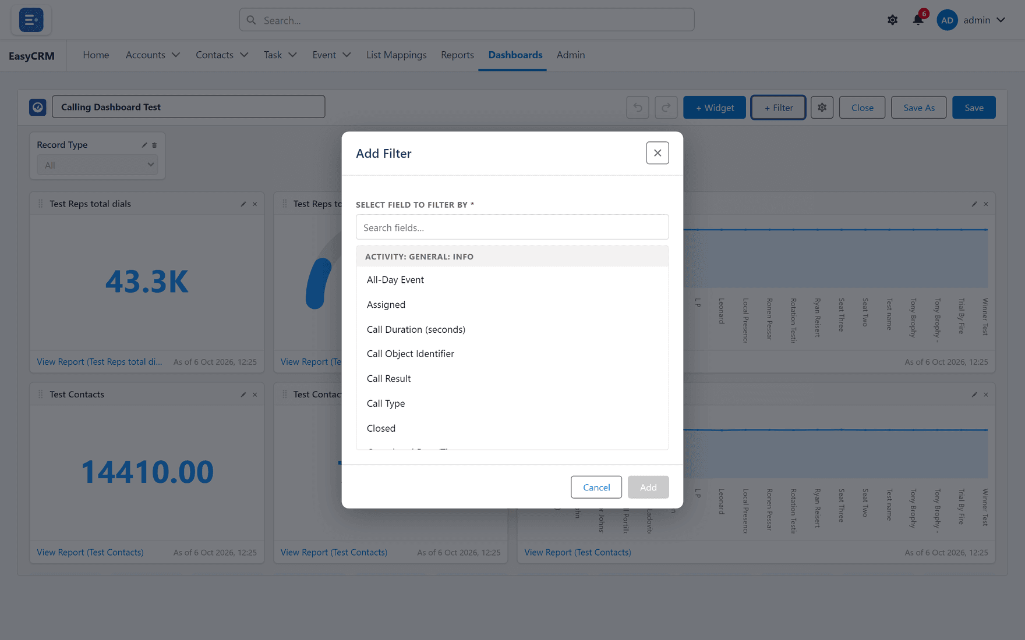
Task: Open dashboard settings gear beside Filter
Action: tap(822, 108)
